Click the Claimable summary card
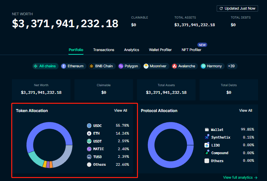The width and height of the screenshot is (267, 181). [x=104, y=90]
